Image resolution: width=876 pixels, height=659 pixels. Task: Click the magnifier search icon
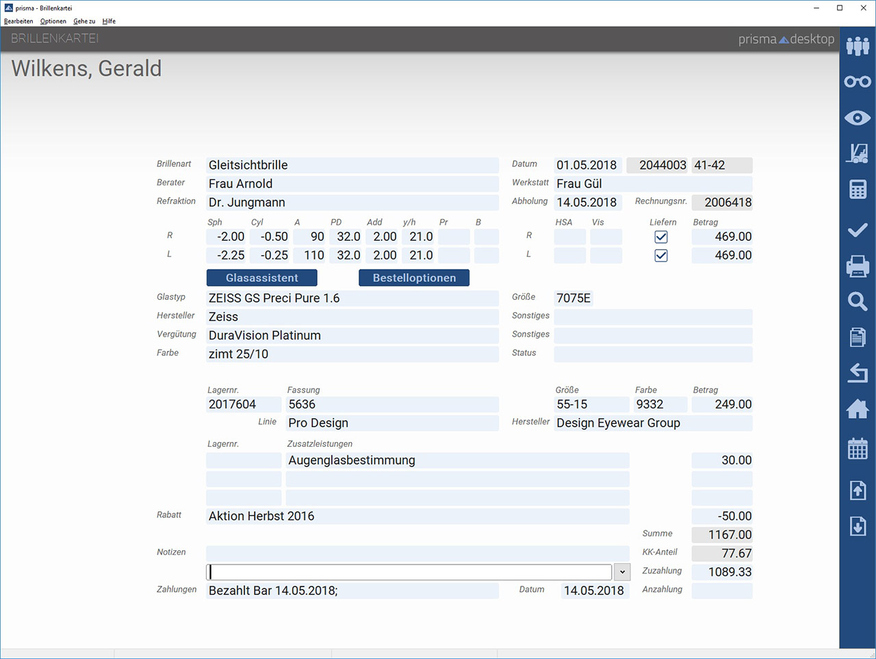click(858, 301)
